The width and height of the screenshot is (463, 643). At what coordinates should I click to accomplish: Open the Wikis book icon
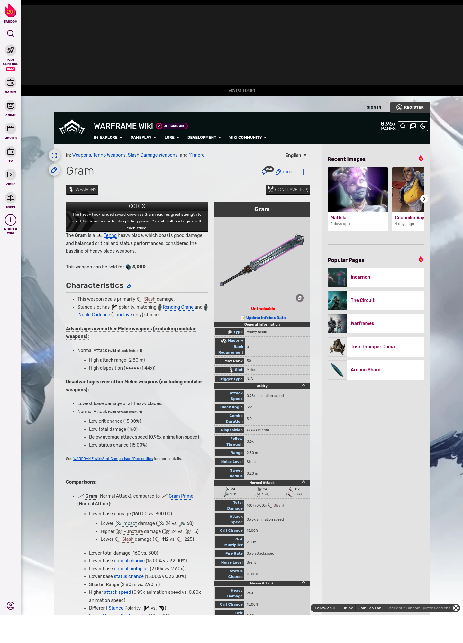(11, 198)
